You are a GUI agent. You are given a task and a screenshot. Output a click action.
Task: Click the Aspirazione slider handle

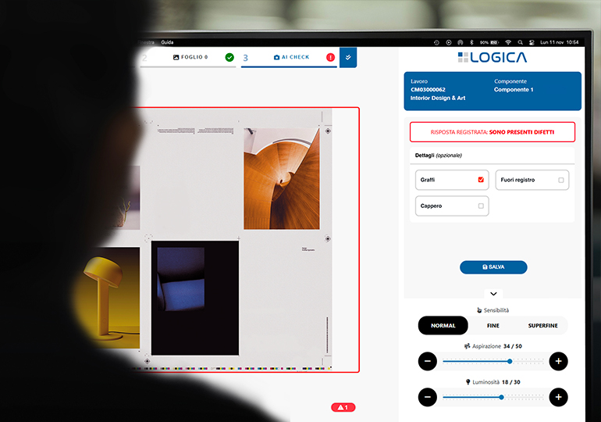510,361
